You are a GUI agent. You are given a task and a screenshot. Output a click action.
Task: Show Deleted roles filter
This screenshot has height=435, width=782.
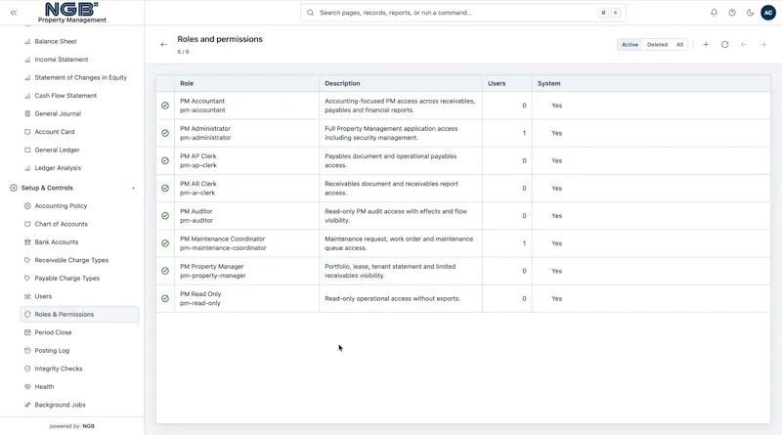click(x=657, y=44)
